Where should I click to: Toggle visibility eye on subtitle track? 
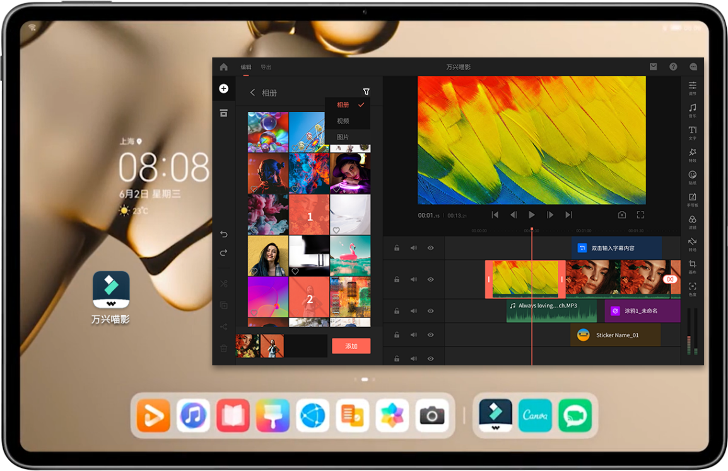(x=430, y=248)
